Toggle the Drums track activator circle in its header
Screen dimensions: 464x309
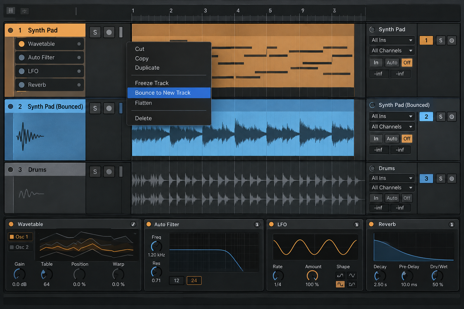click(11, 170)
